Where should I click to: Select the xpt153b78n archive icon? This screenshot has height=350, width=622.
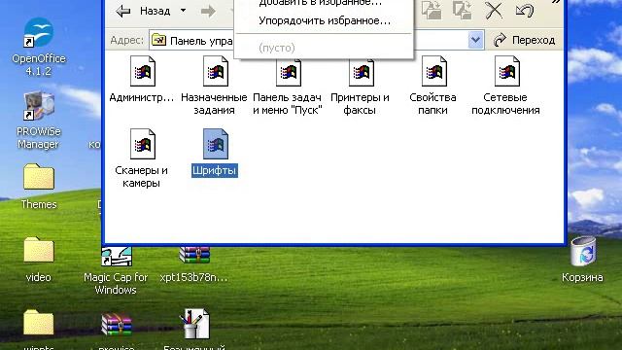(194, 264)
